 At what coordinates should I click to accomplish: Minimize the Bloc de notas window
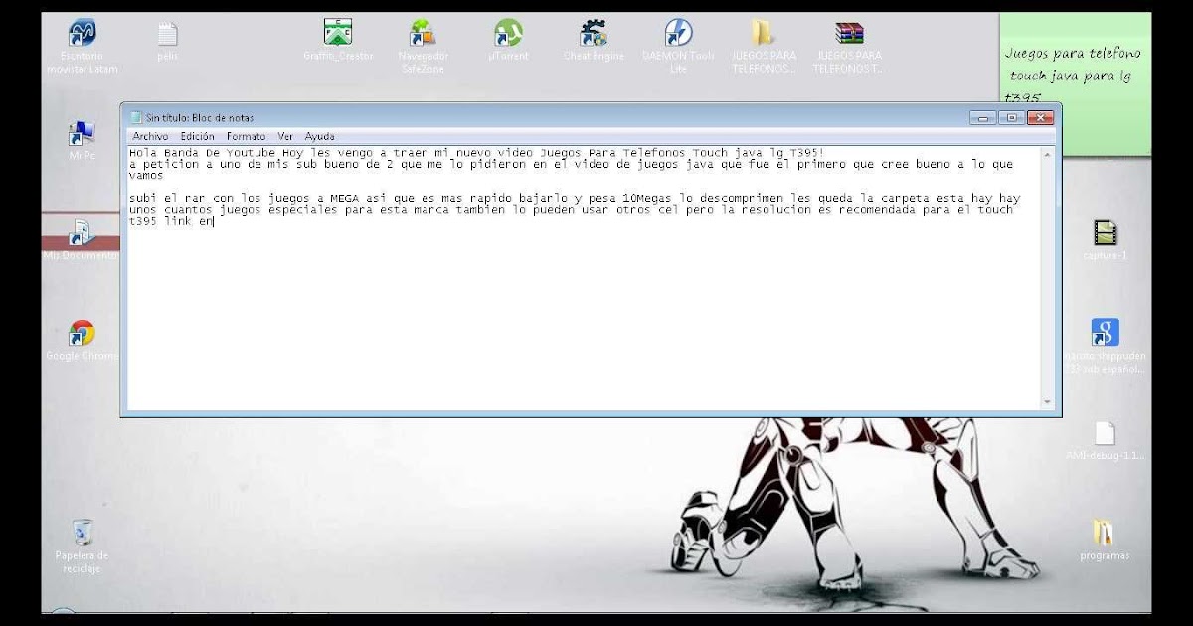[x=983, y=117]
